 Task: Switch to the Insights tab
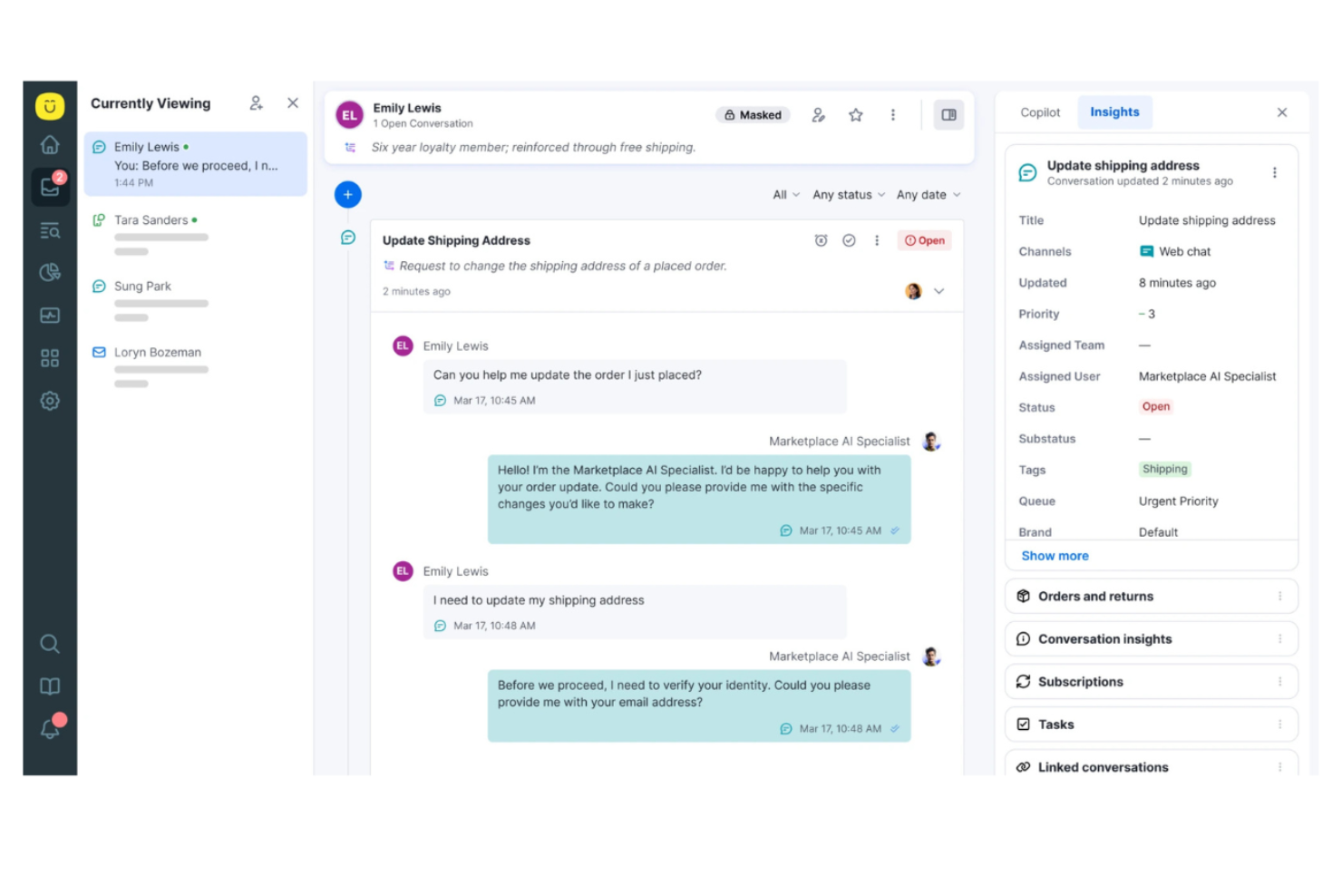click(x=1114, y=112)
